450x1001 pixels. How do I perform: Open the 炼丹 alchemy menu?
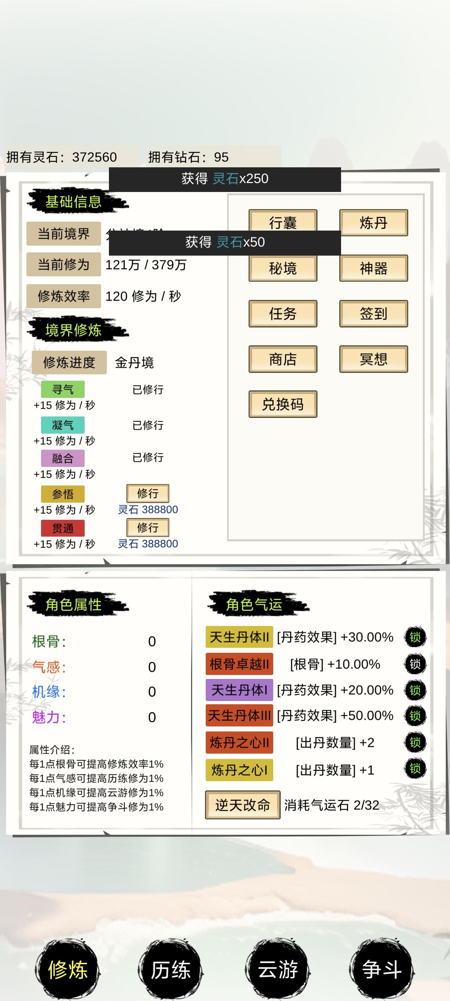[374, 223]
